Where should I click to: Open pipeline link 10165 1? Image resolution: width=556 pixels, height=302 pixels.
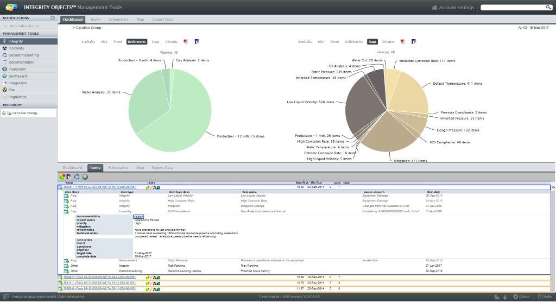(x=100, y=187)
